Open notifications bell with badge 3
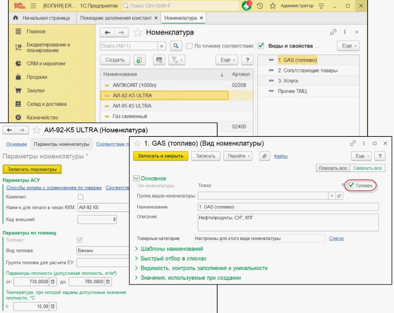Viewport: 394px width, 313px height. tap(247, 5)
